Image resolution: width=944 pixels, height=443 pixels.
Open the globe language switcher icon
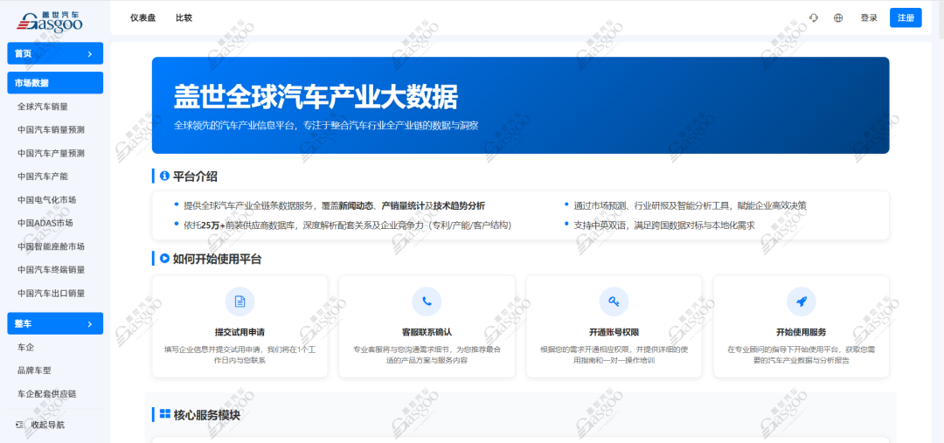tap(838, 17)
